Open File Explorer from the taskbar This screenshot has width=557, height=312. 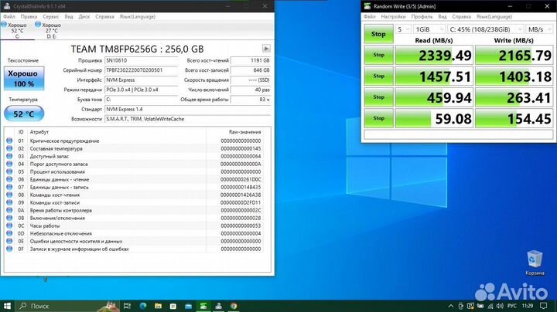click(x=158, y=306)
